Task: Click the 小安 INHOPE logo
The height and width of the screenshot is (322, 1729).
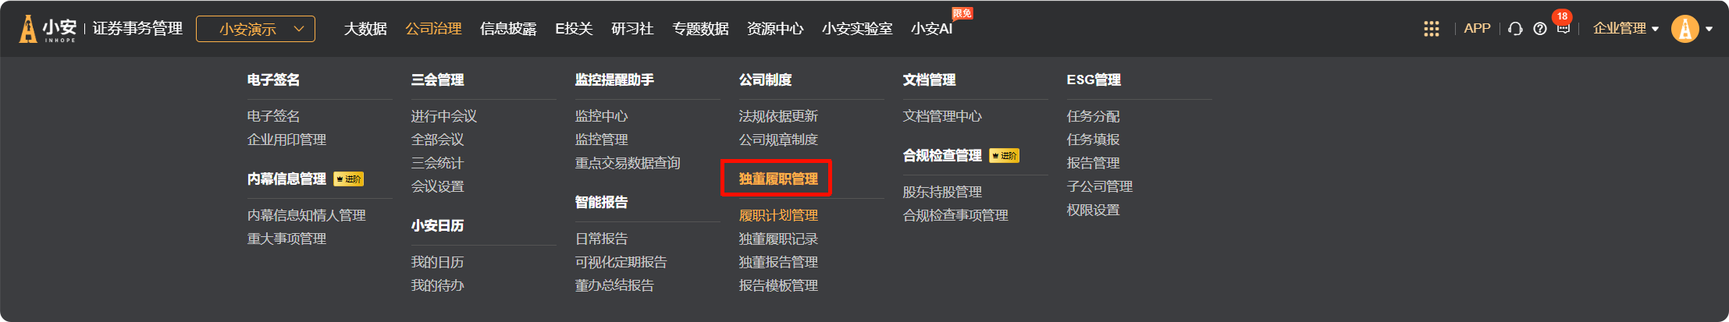Action: [x=48, y=29]
